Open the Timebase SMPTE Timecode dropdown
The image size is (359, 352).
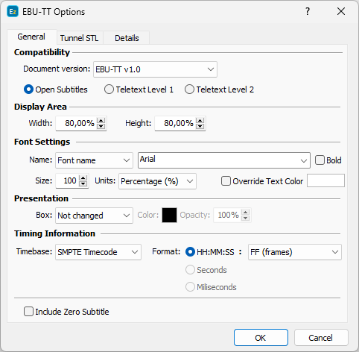point(98,252)
